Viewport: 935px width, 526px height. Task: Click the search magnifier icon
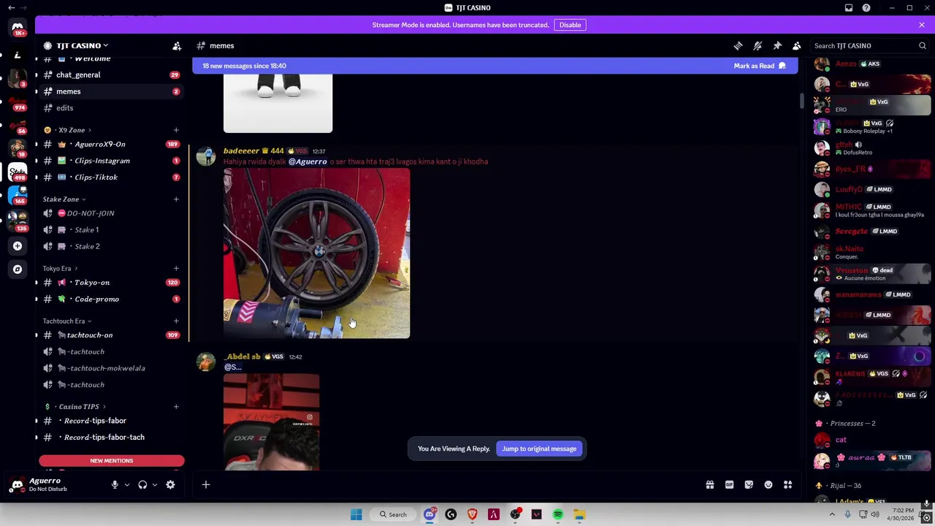pyautogui.click(x=923, y=46)
